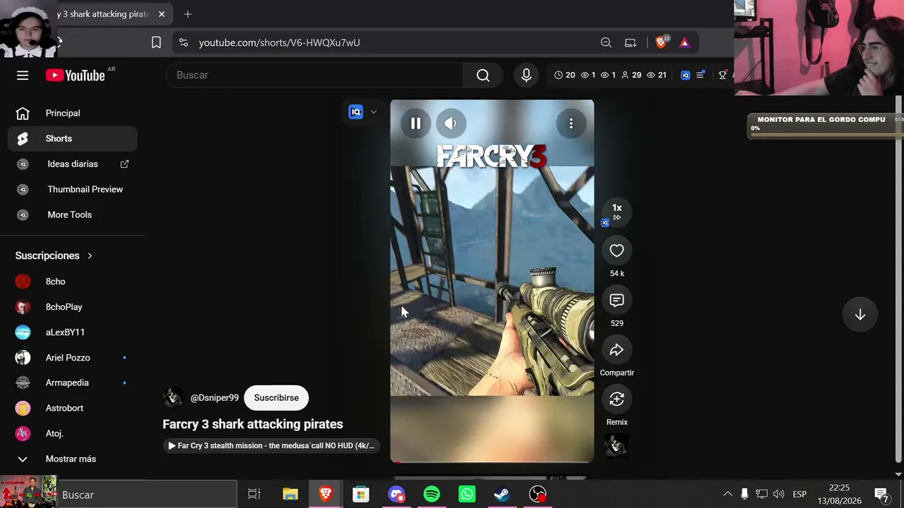Open WhatsApp from the taskbar
Screen dimensions: 904x508
(467, 495)
